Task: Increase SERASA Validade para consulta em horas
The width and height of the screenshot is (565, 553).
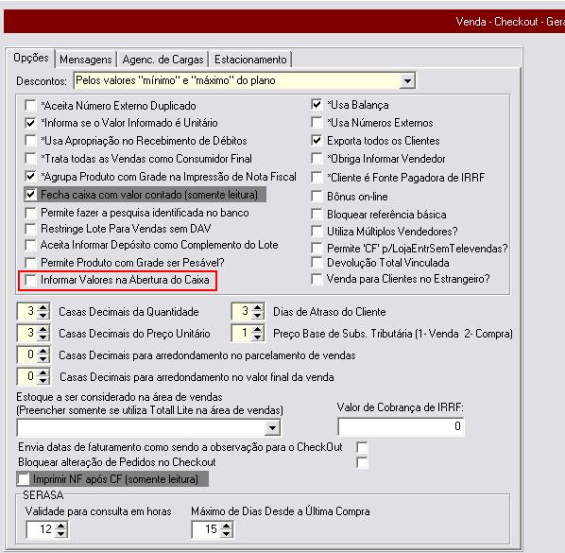Action: [60, 526]
